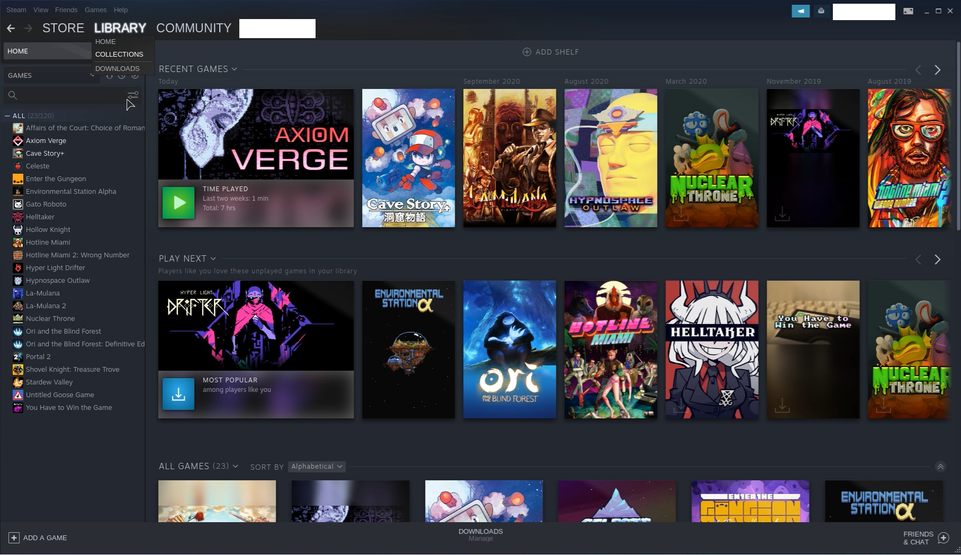This screenshot has height=555, width=961.
Task: Install Hyper Light Drifter with the blue download button
Action: [178, 394]
